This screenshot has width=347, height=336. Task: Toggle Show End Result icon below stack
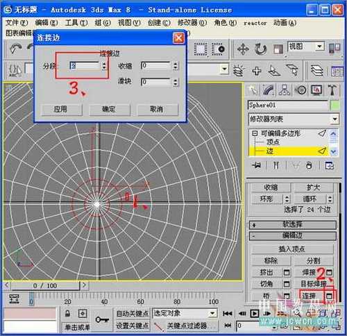(276, 165)
